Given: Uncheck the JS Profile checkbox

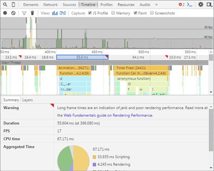Looking at the screenshot, I should point(90,13).
